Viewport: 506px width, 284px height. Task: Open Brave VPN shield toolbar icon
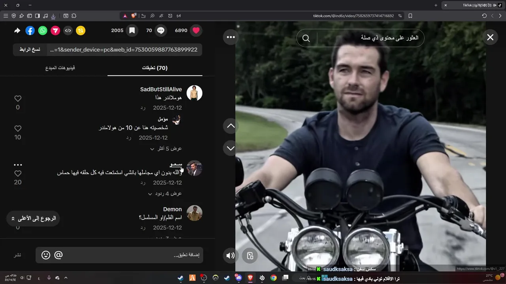coord(13,16)
